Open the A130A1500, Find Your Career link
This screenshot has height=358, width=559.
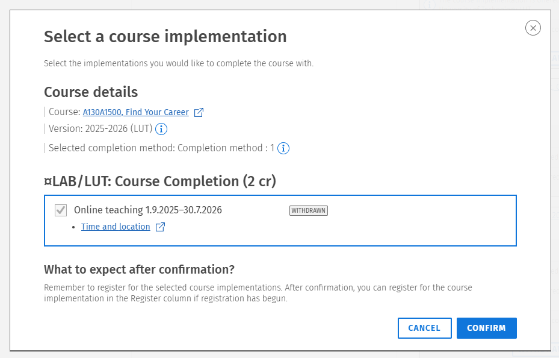(x=135, y=112)
